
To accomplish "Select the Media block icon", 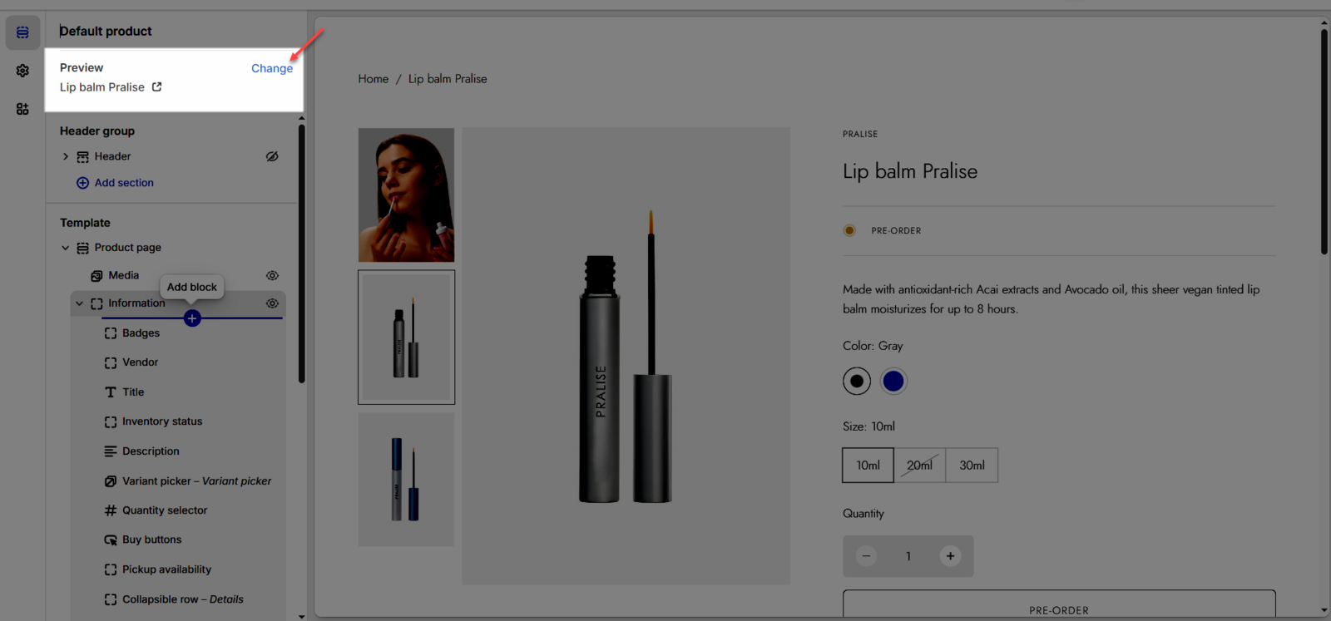I will [96, 276].
